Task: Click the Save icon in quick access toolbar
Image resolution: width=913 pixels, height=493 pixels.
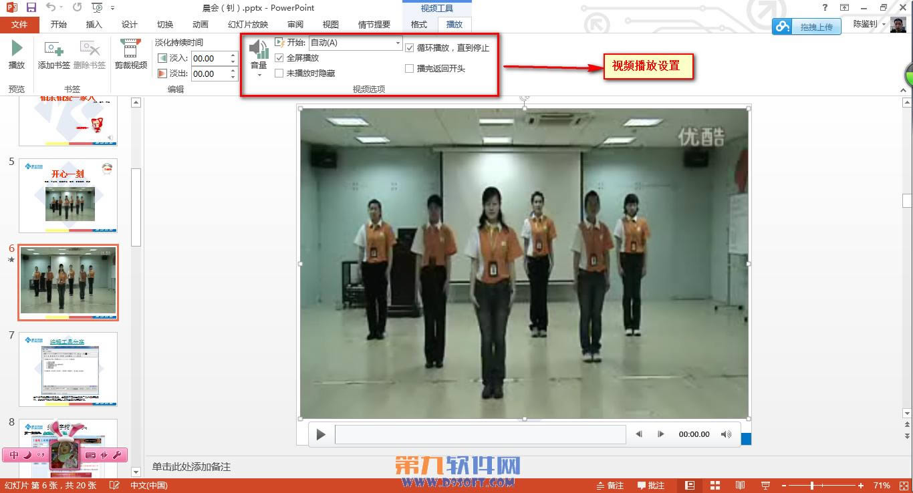Action: coord(31,7)
